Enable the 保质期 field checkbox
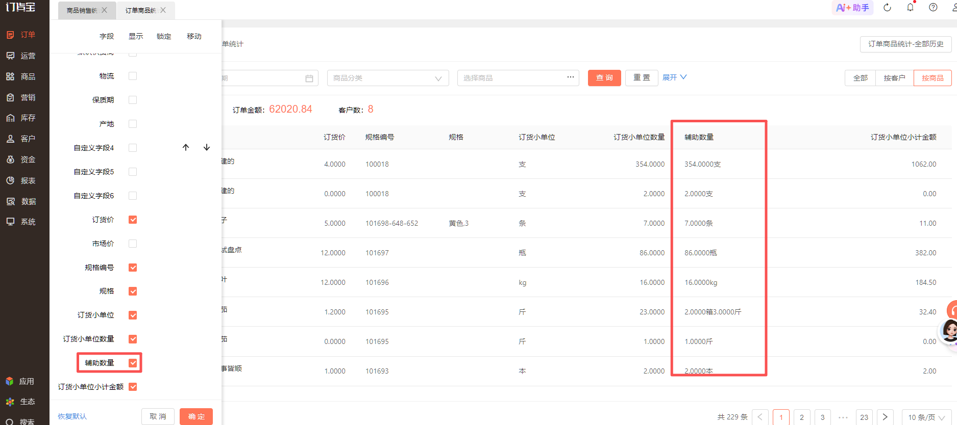 point(133,100)
